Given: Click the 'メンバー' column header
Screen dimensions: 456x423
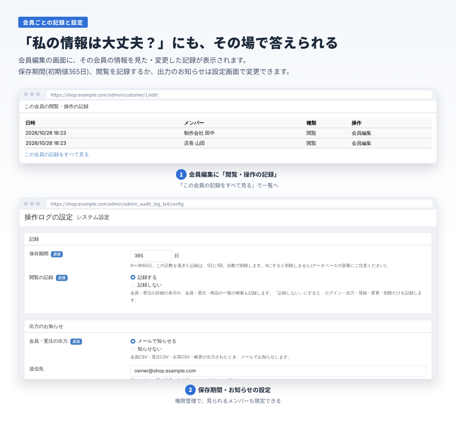Looking at the screenshot, I should (x=194, y=123).
